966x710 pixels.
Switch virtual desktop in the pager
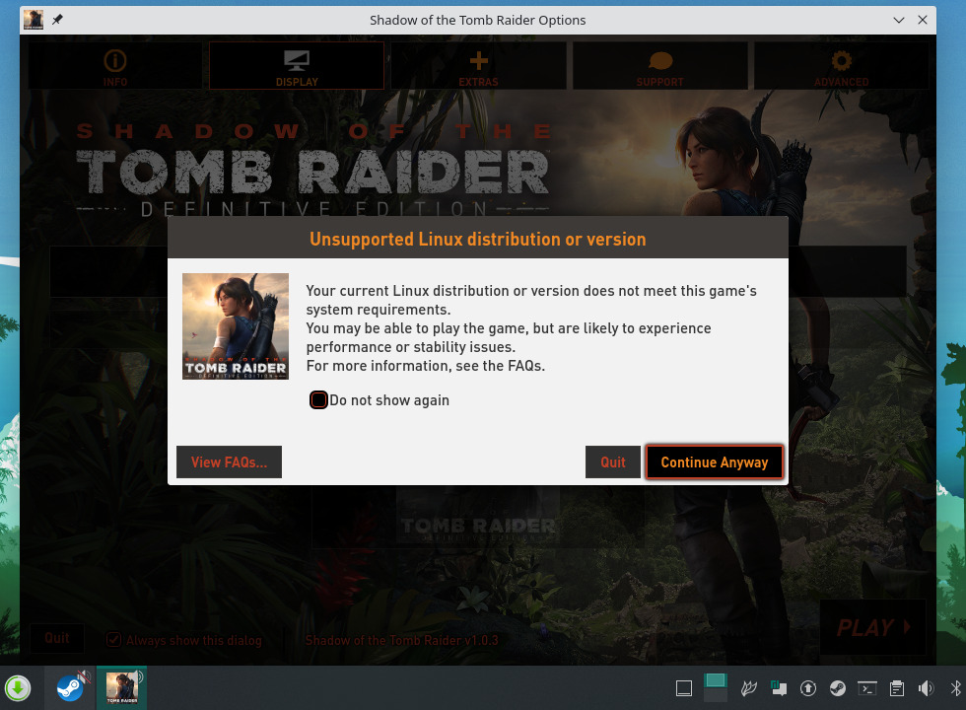tap(716, 688)
